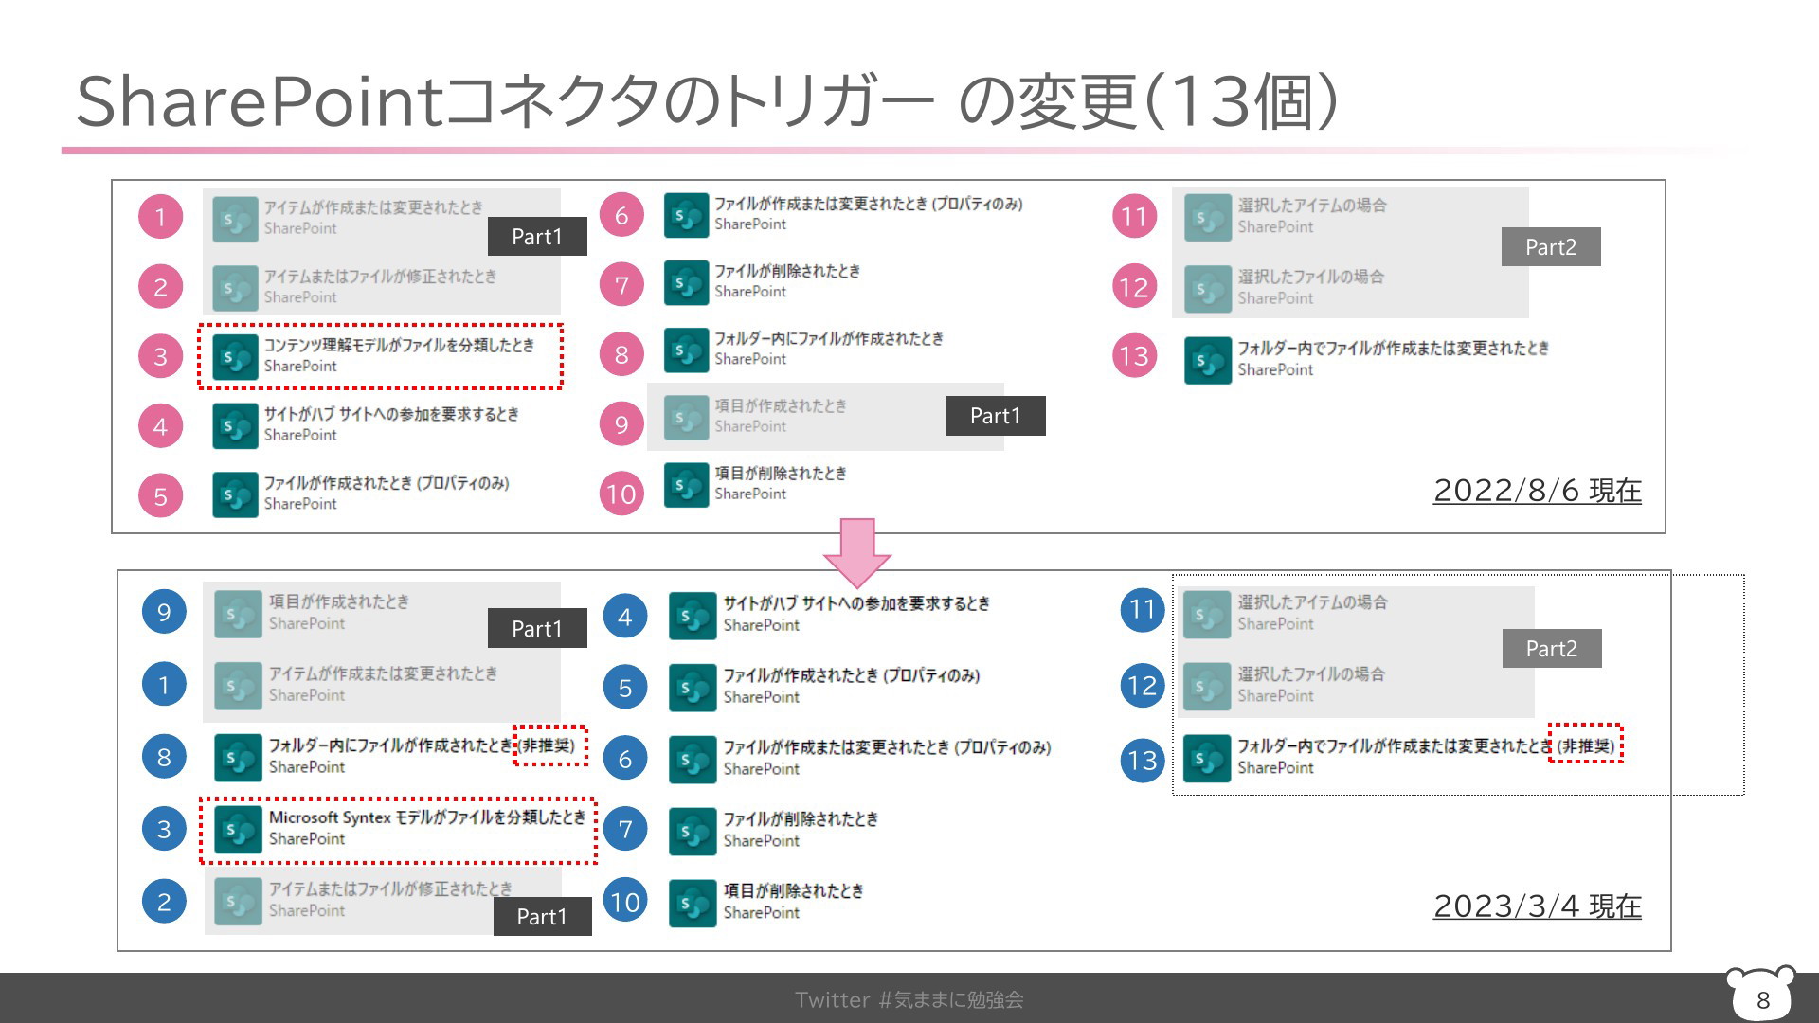The width and height of the screenshot is (1819, 1023).
Task: Click SharePoint icon beside 項目が削除されたとき in 2022/8/6 list
Action: 686,485
